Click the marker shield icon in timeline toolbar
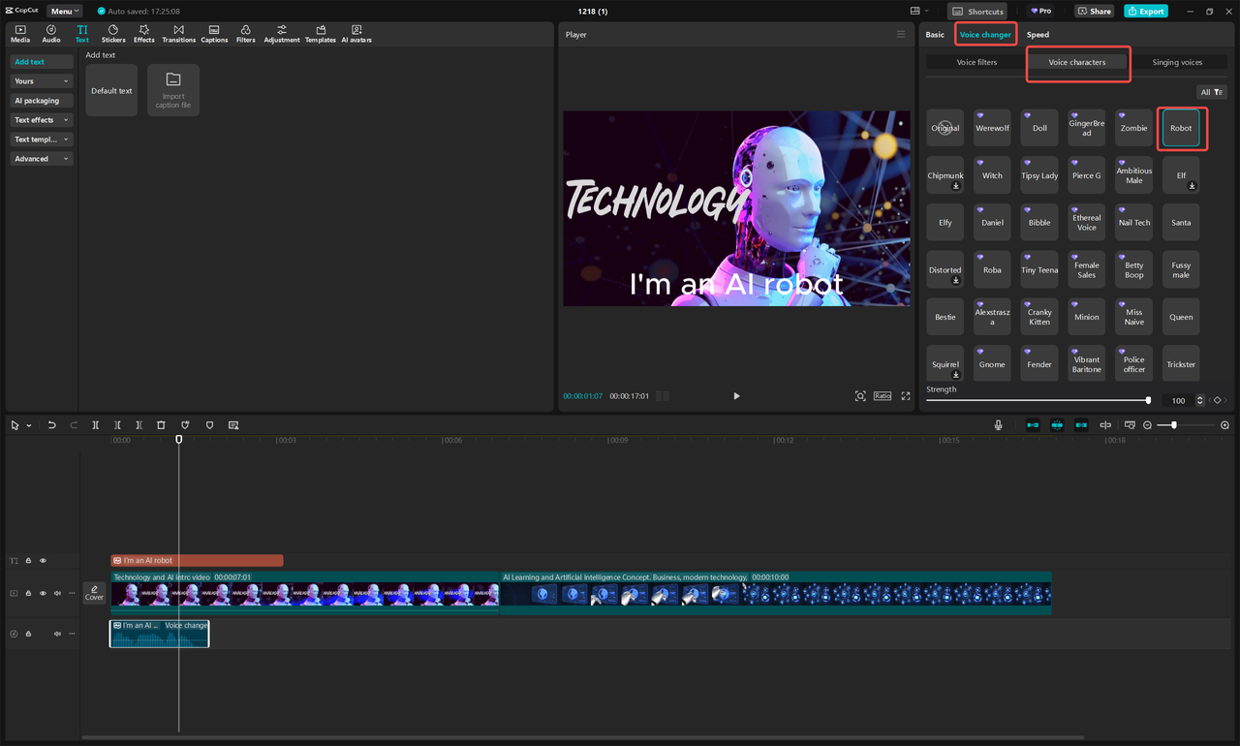The image size is (1240, 746). (x=209, y=425)
